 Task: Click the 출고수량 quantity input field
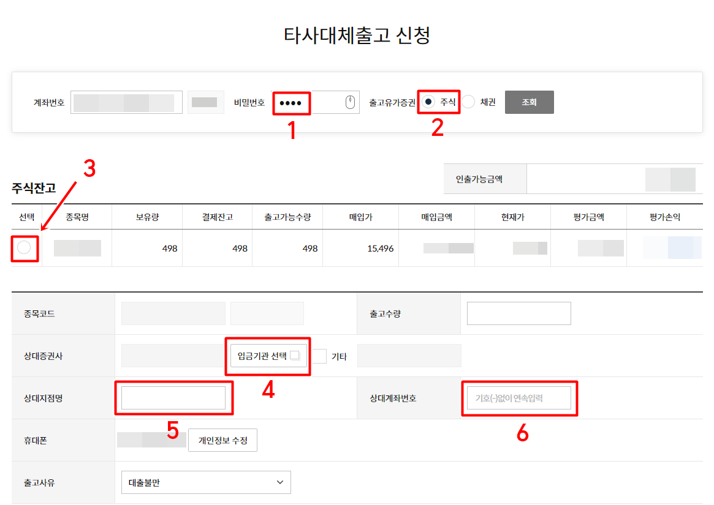[x=518, y=313]
